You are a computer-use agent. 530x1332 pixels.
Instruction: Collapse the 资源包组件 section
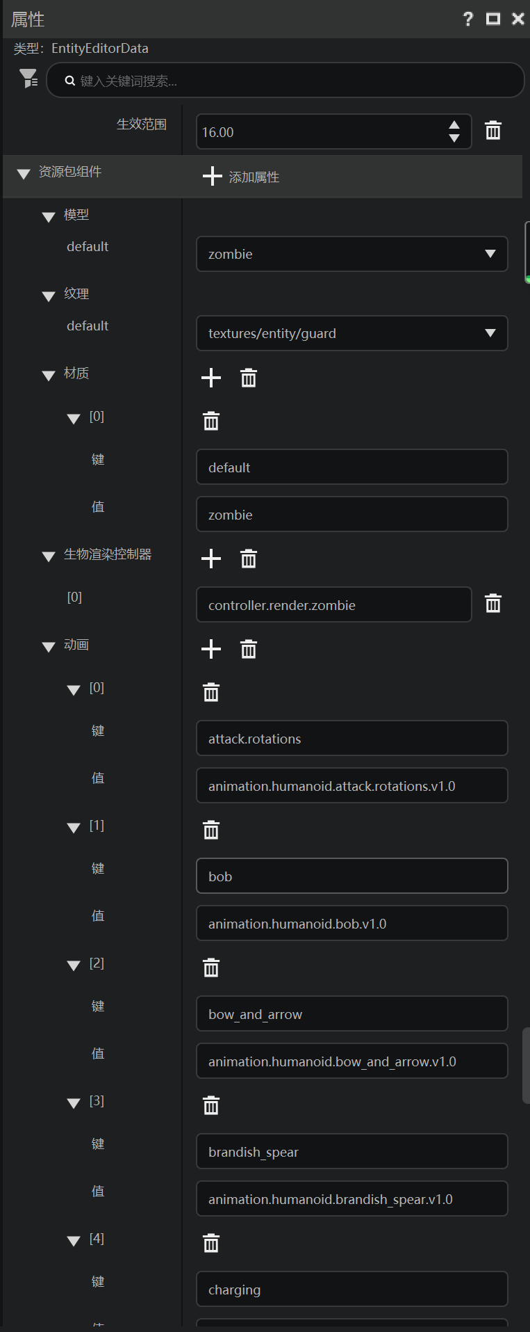(x=24, y=174)
